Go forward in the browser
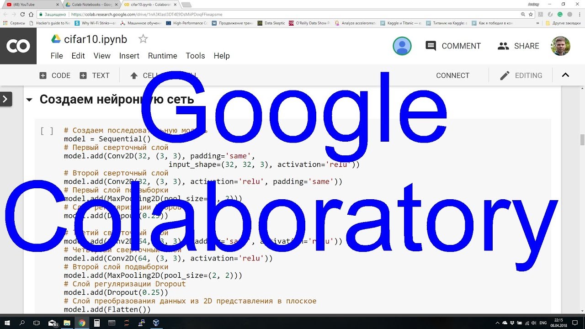The image size is (585, 329). (x=14, y=14)
